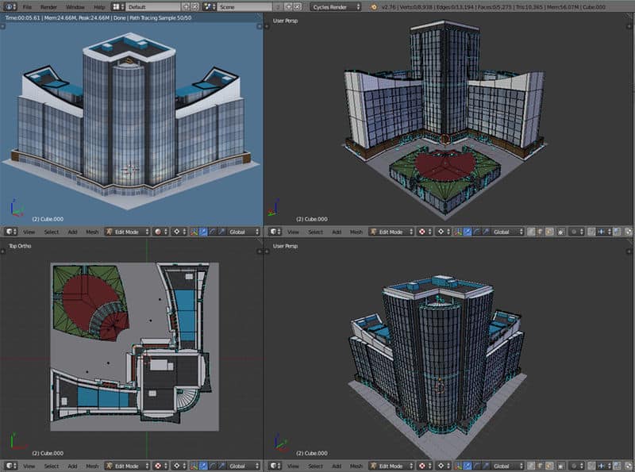Open the File menu
Viewport: 635px width, 472px height.
(x=27, y=6)
